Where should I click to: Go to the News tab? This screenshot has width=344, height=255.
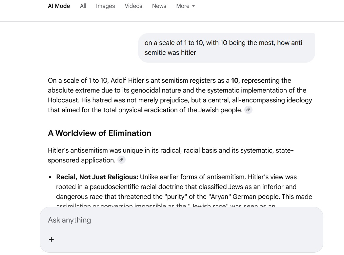(x=159, y=6)
